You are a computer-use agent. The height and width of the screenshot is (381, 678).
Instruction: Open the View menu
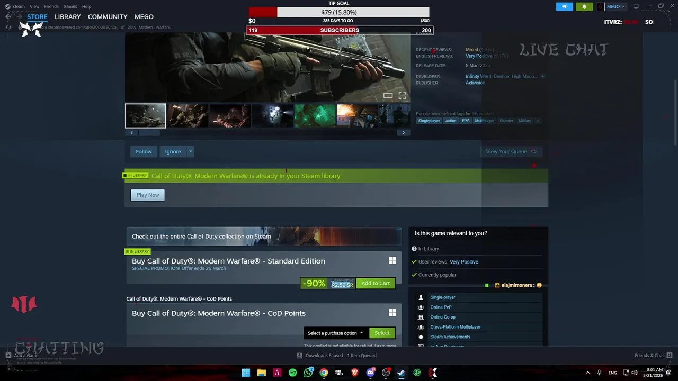click(x=34, y=6)
